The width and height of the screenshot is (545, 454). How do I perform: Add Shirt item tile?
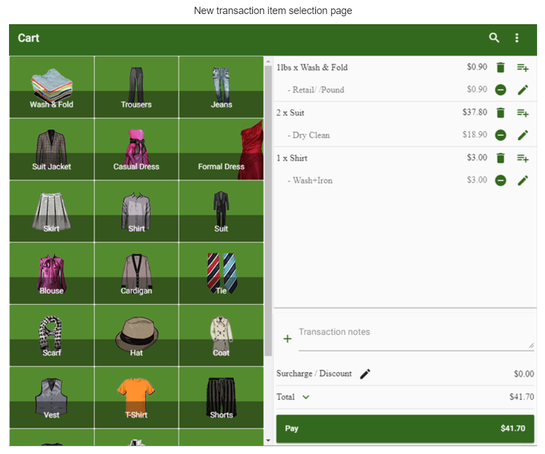click(x=136, y=211)
